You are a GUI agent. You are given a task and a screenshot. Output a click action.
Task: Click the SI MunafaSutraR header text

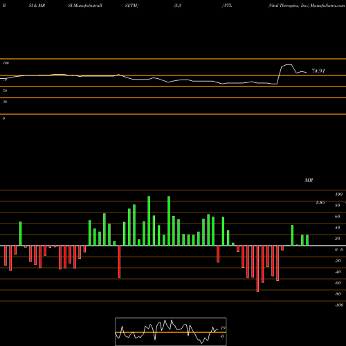85,6
